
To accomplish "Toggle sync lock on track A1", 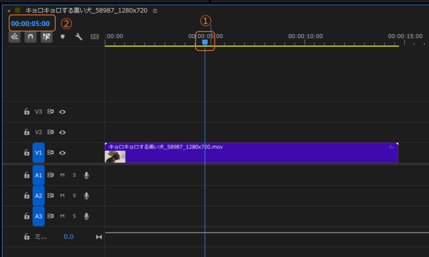I will (51, 175).
